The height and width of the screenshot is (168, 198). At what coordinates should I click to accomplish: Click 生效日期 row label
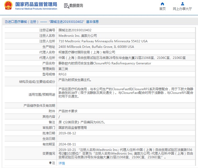(49, 139)
